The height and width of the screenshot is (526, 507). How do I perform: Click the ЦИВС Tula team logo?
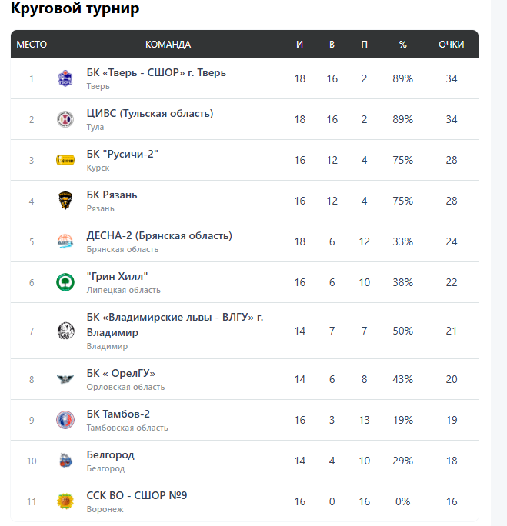(65, 119)
